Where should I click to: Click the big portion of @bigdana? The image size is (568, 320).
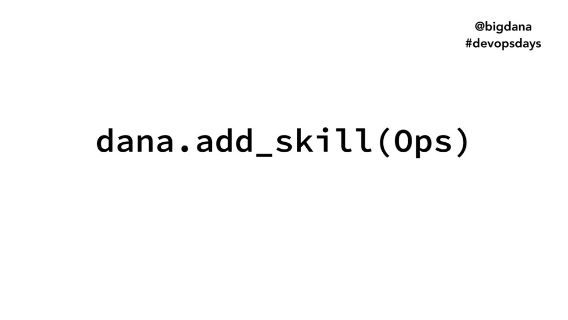[x=494, y=27]
